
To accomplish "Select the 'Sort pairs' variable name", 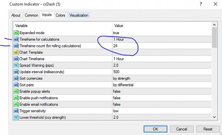I will 27,85.
